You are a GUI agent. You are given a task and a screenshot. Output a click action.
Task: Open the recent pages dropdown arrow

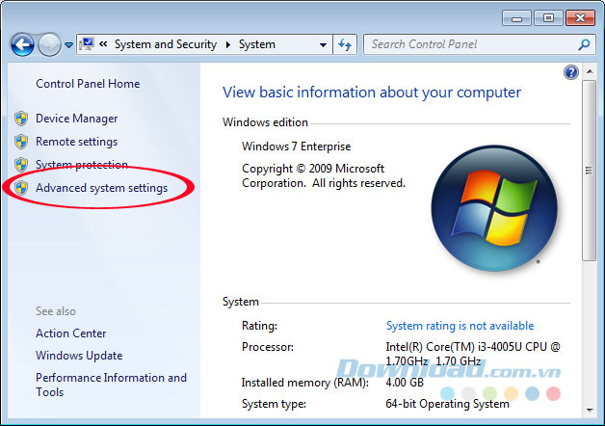pos(68,45)
